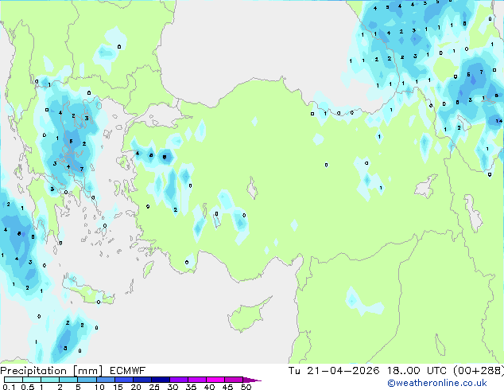504x390 pixels.
Task: Click the '50' legend scale value
Action: coord(246,387)
